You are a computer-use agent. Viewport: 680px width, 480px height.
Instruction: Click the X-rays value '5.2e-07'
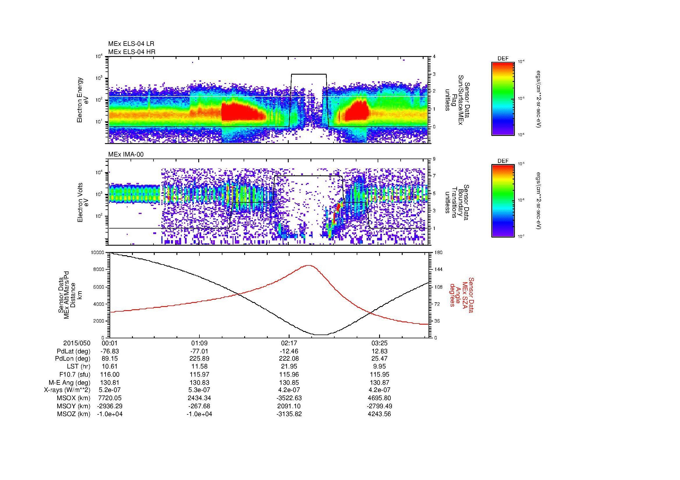coord(110,390)
